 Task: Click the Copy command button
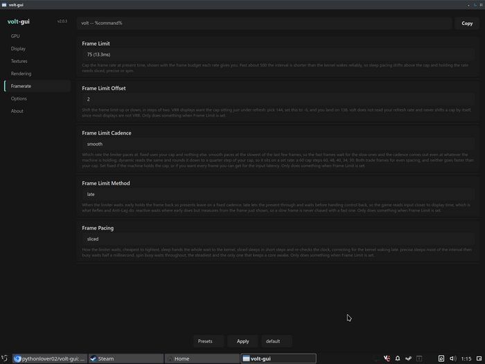point(467,23)
